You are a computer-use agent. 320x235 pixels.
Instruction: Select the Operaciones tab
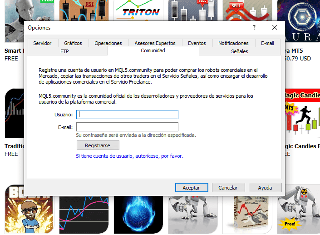pyautogui.click(x=108, y=43)
